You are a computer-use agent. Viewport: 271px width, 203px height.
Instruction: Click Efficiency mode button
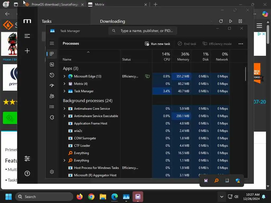(x=217, y=44)
